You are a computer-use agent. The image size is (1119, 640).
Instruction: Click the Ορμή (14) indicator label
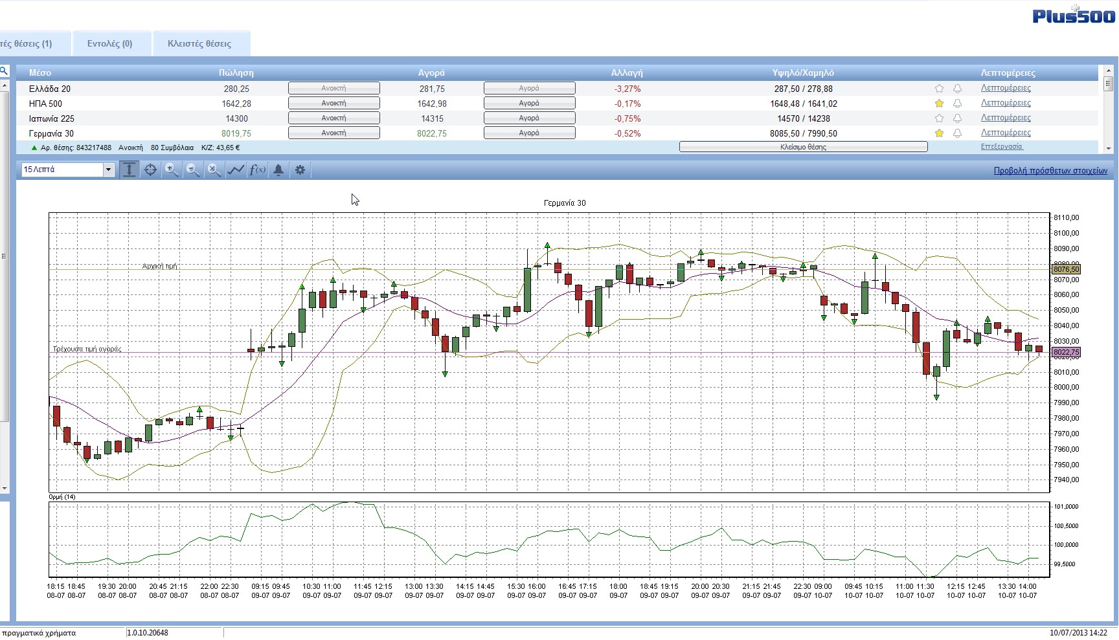pyautogui.click(x=62, y=497)
